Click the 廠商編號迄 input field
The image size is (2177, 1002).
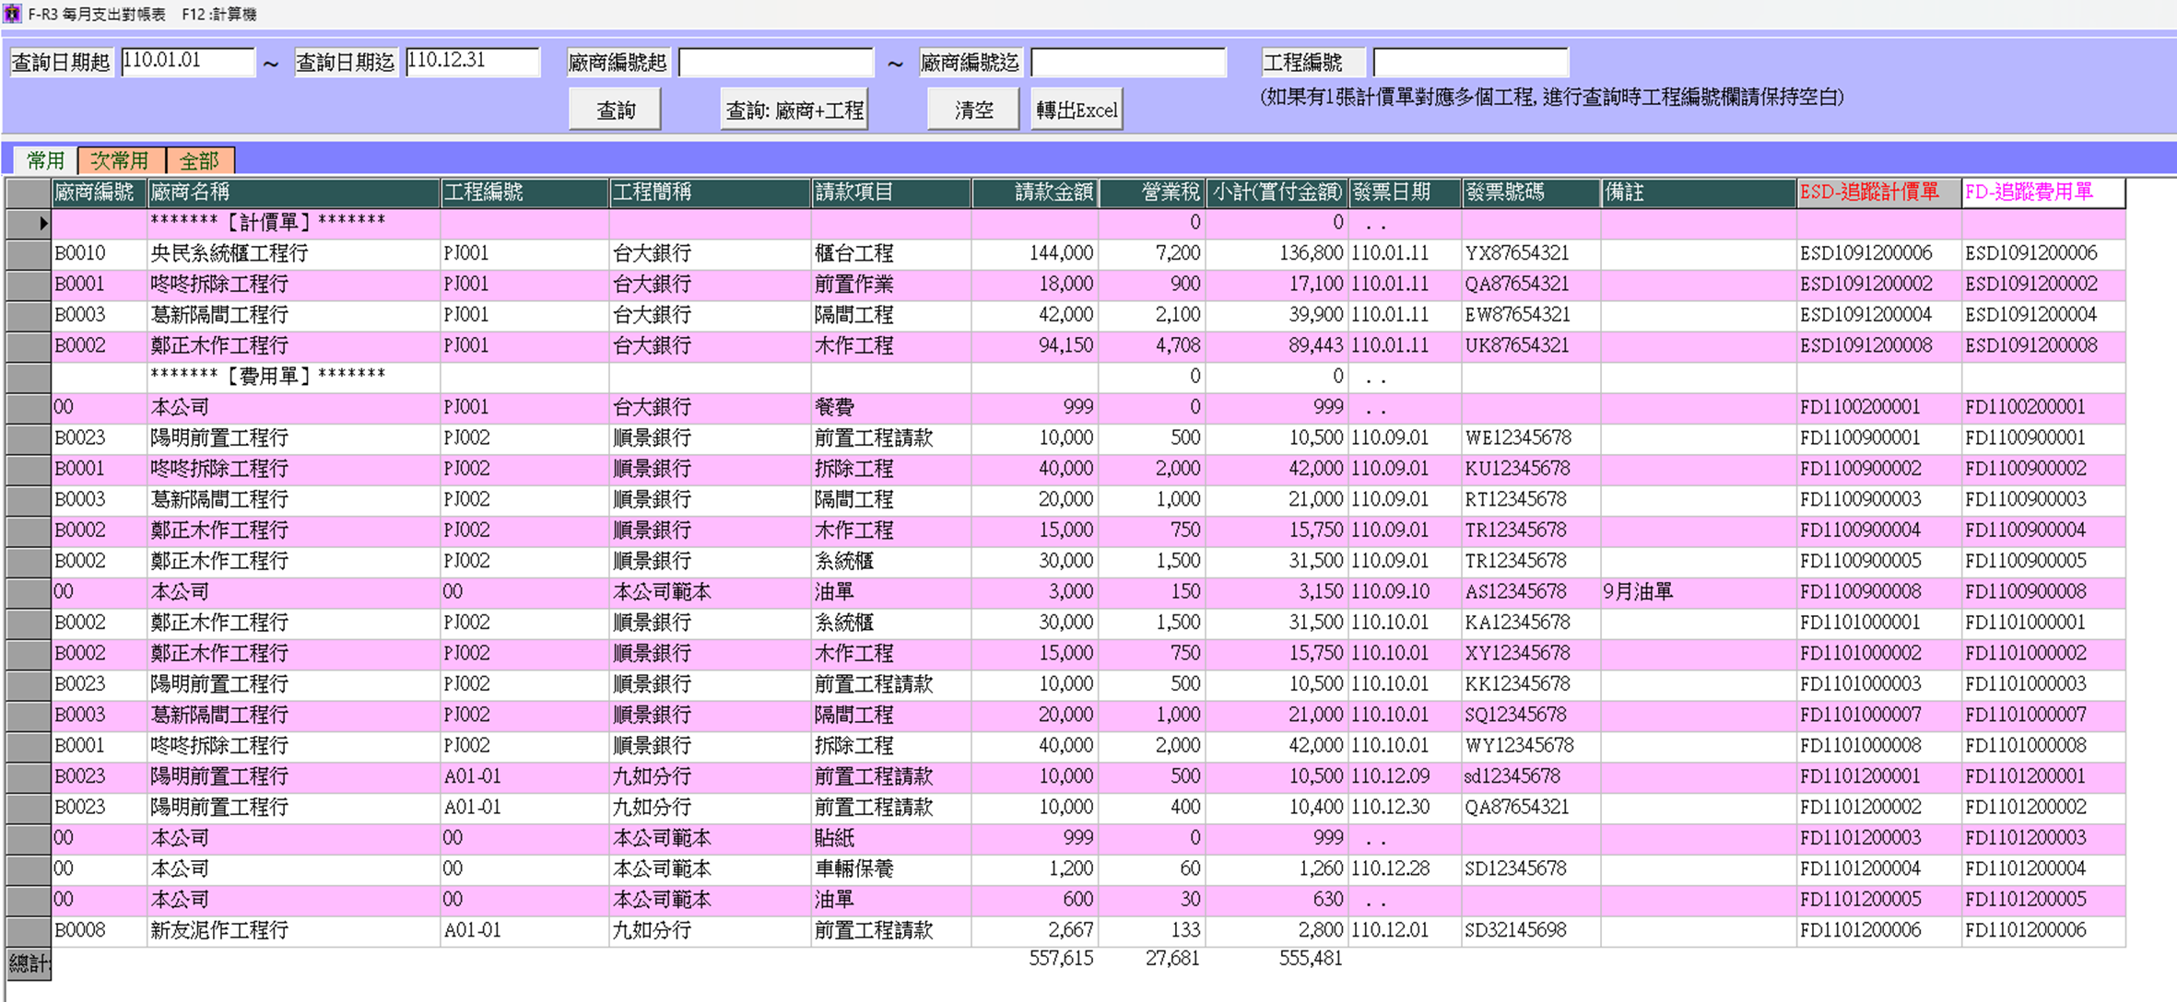click(x=1128, y=62)
